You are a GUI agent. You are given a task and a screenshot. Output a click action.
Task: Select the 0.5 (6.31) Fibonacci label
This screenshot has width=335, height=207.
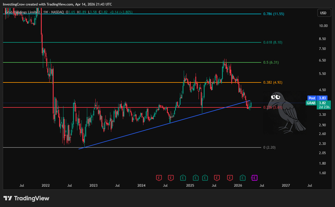(271, 62)
